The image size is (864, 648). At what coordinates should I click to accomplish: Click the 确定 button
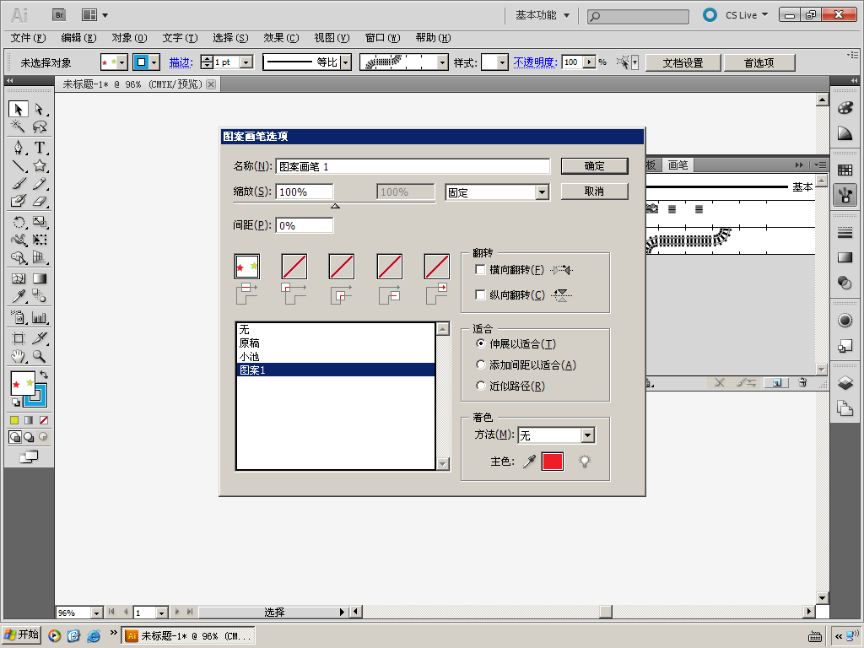point(594,166)
